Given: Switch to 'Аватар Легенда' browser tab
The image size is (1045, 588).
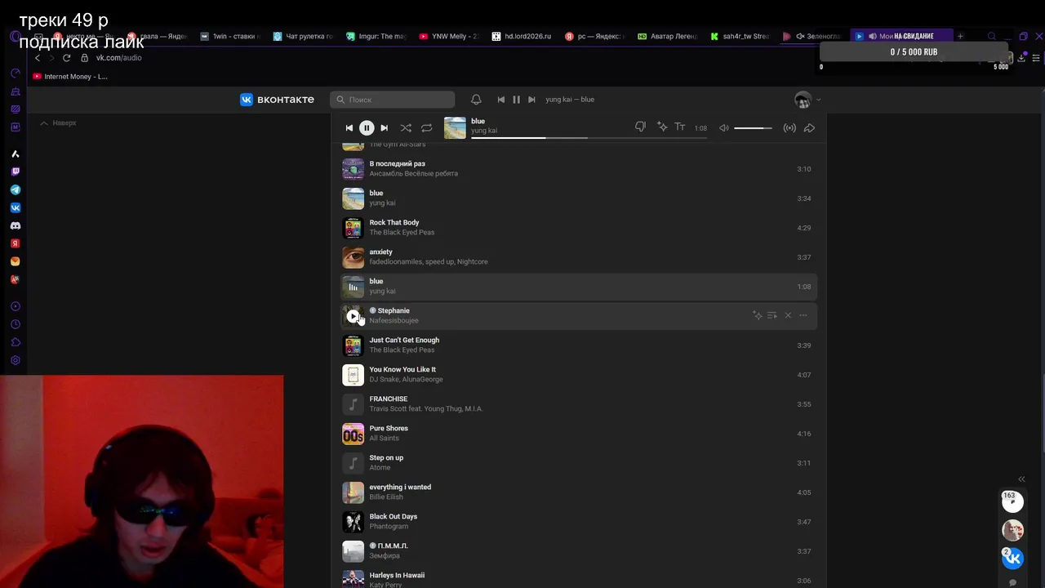Looking at the screenshot, I should [x=667, y=36].
